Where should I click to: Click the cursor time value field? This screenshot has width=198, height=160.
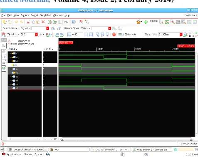(x=28, y=35)
